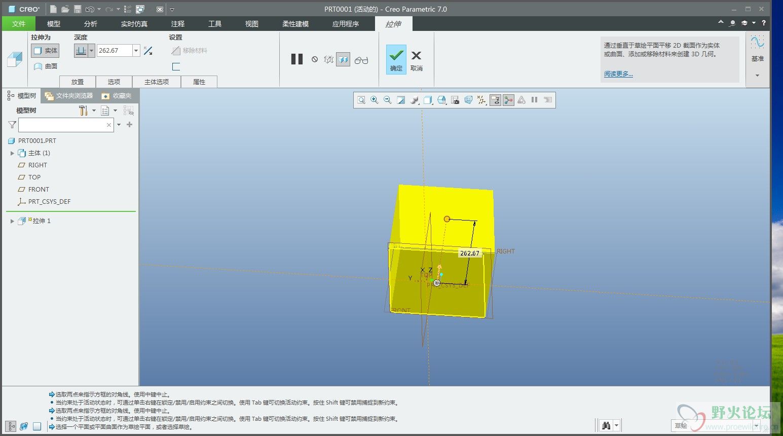Expand the 拉伸 1 feature node
783x436 pixels.
click(x=12, y=221)
